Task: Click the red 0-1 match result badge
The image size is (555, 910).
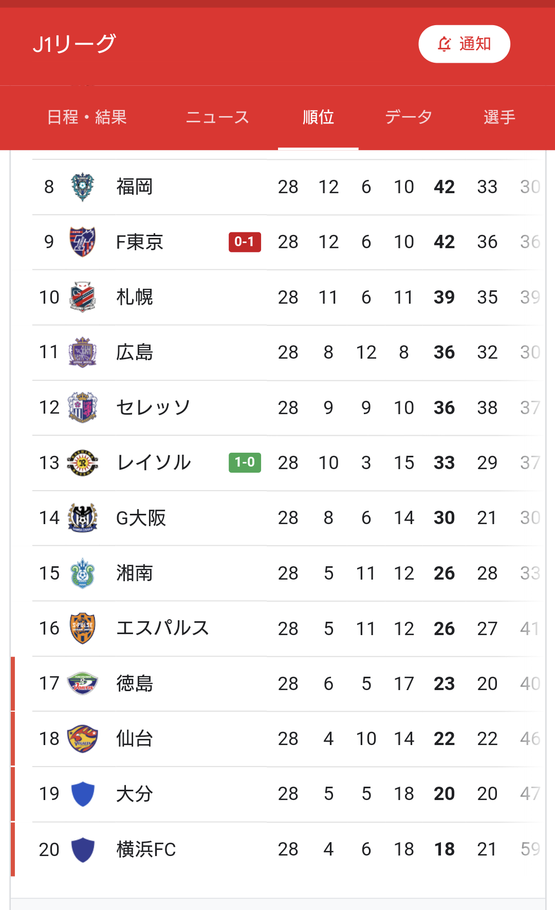Action: pos(245,242)
